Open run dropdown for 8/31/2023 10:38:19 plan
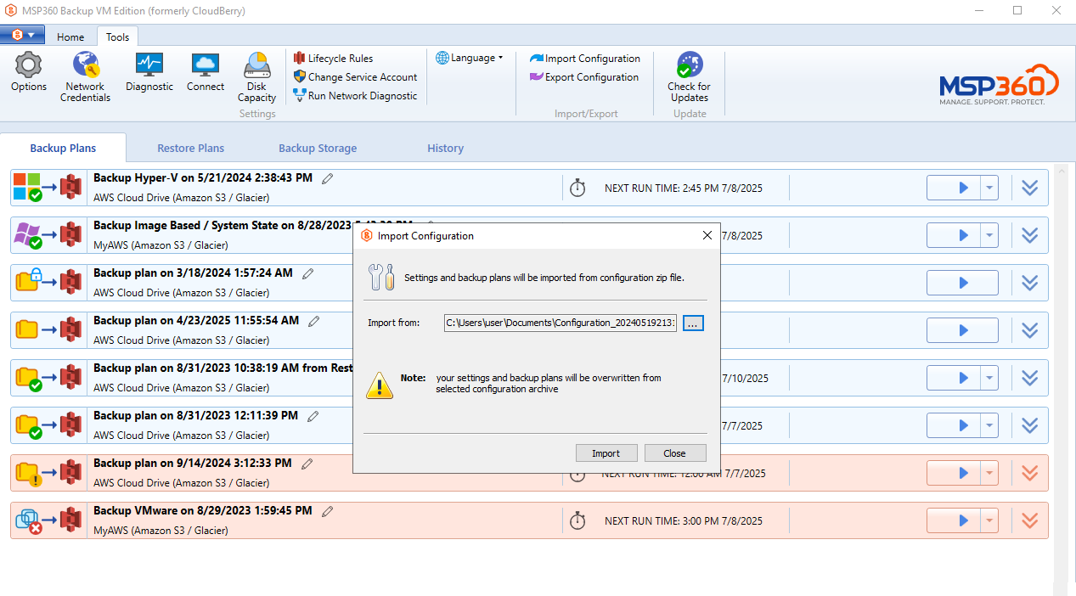Screen dimensions: 1076x596 [x=989, y=378]
